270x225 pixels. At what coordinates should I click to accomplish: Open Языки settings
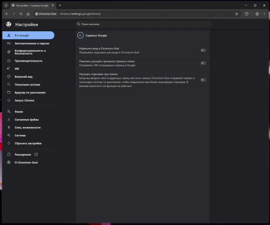coord(29,112)
